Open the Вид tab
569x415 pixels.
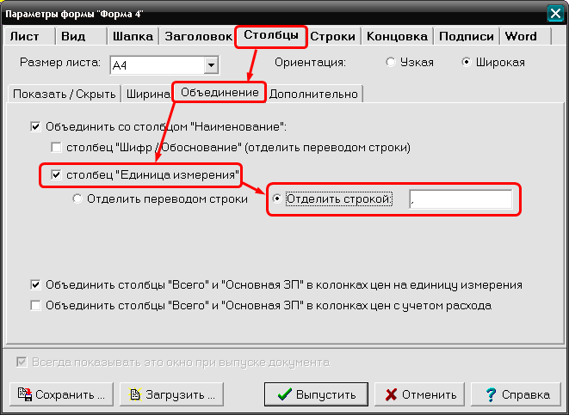pyautogui.click(x=81, y=36)
